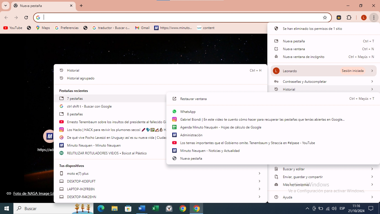380x214 pixels.
Task: Follow the Foto de NASA Image link
Action: click(33, 193)
